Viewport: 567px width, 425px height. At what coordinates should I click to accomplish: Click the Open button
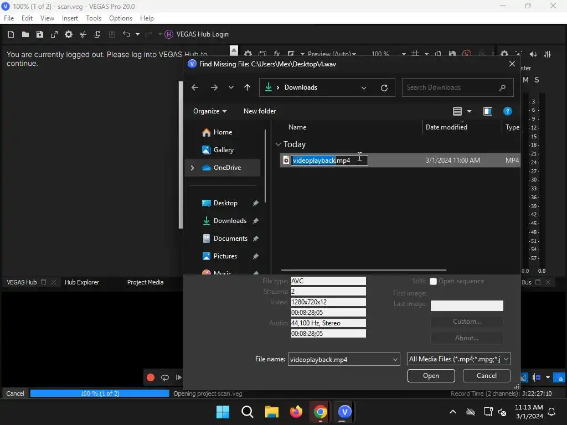tap(431, 376)
